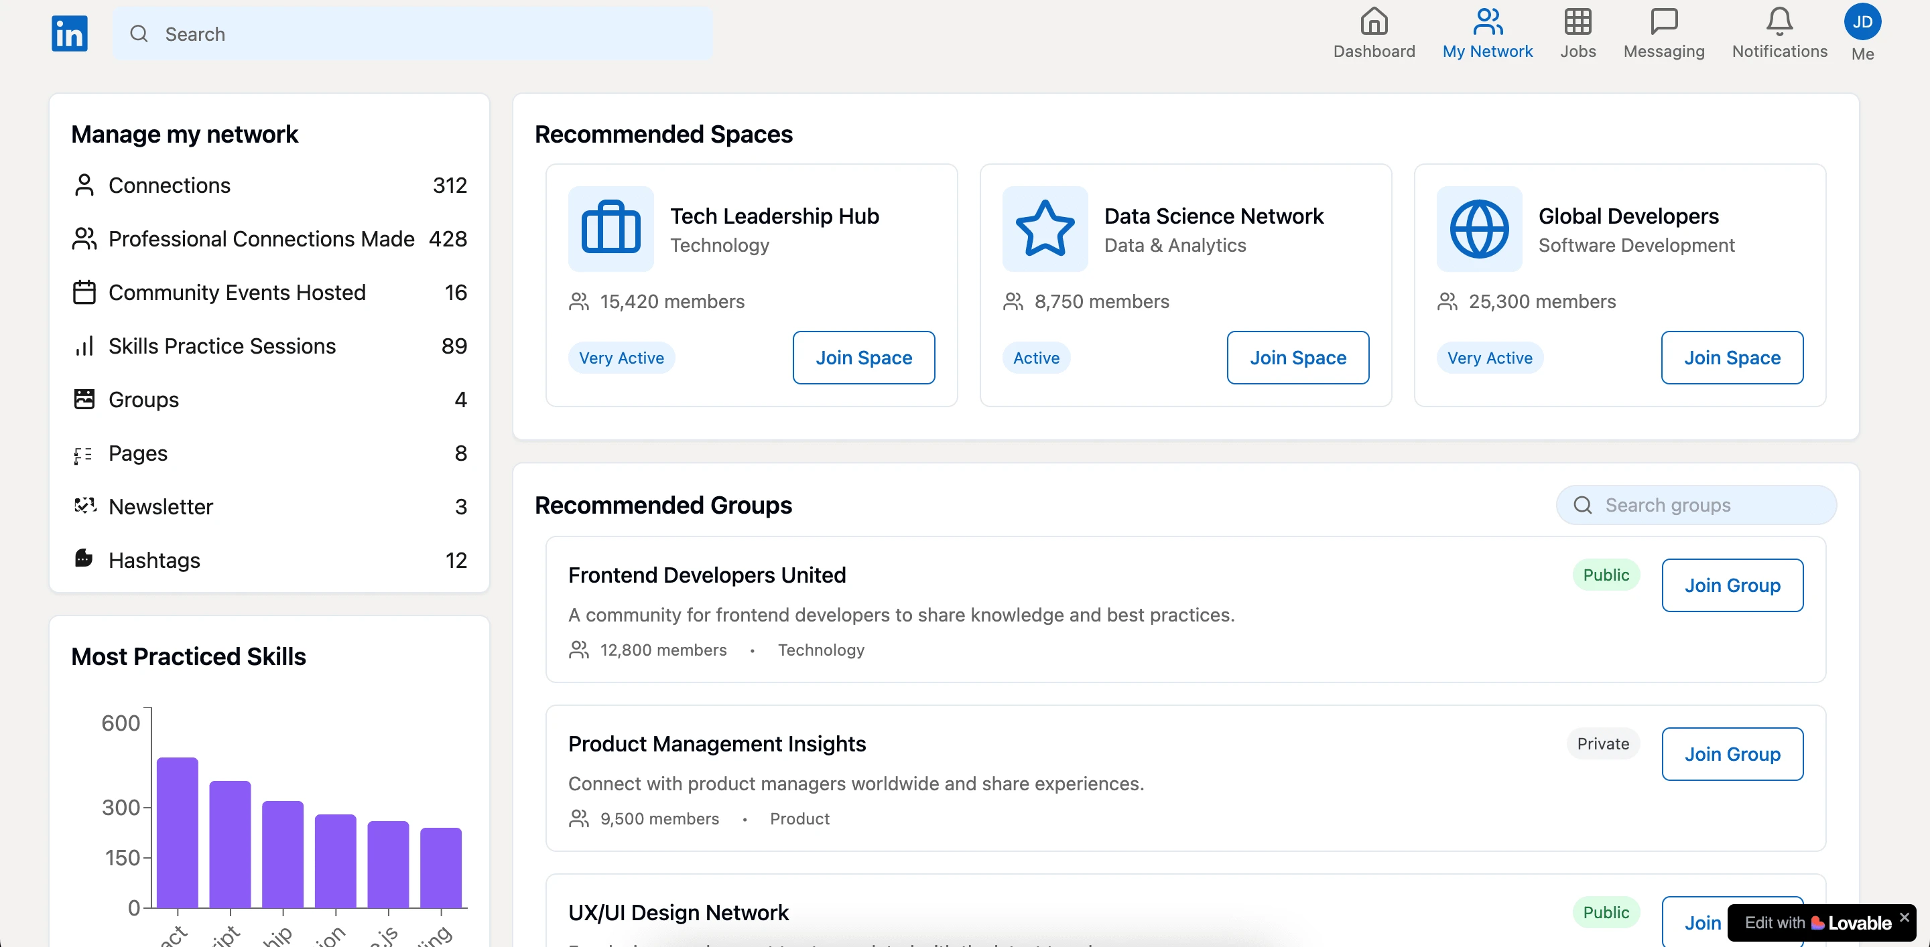Click the Search groups magnifier icon
This screenshot has height=947, width=1930.
pyautogui.click(x=1582, y=504)
